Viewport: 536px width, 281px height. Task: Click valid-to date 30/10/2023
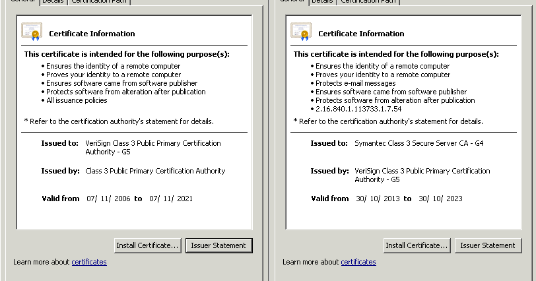point(440,199)
